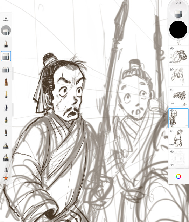Show the hidden second layer
The image size is (189, 222).
pos(171,69)
